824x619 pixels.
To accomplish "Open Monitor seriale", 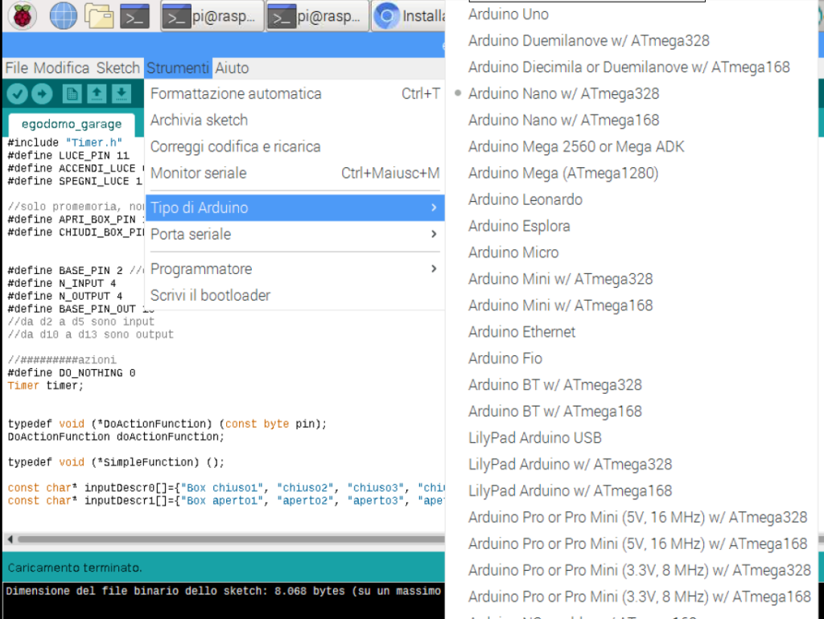I will tap(295, 174).
